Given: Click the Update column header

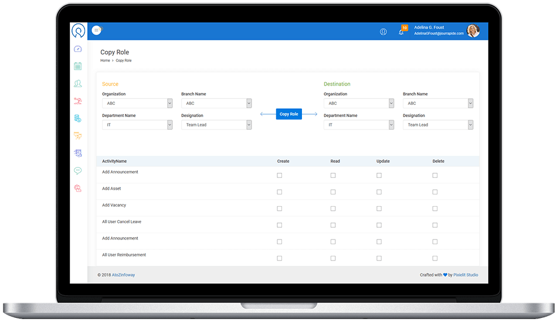Looking at the screenshot, I should click(383, 161).
